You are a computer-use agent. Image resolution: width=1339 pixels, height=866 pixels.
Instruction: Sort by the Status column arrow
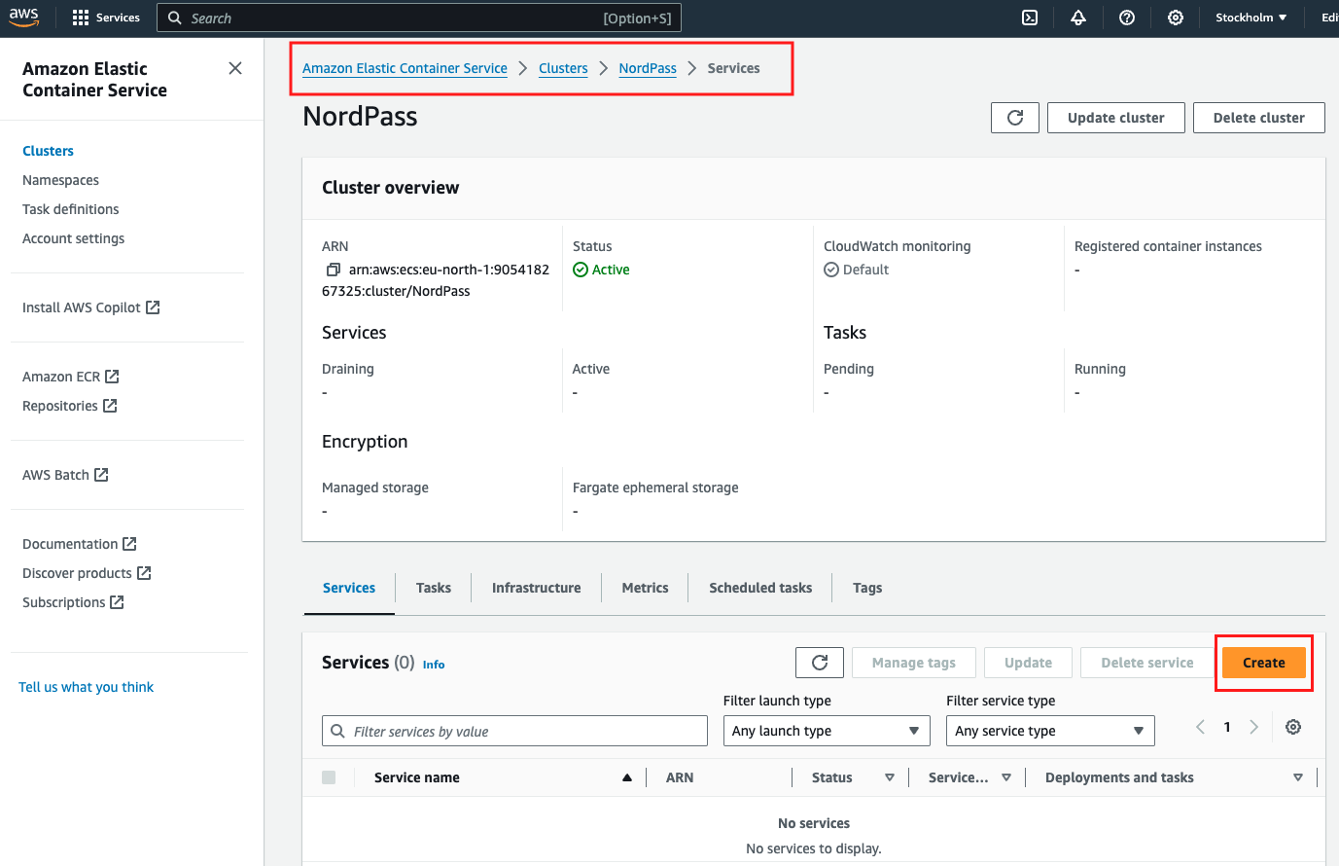click(x=890, y=777)
